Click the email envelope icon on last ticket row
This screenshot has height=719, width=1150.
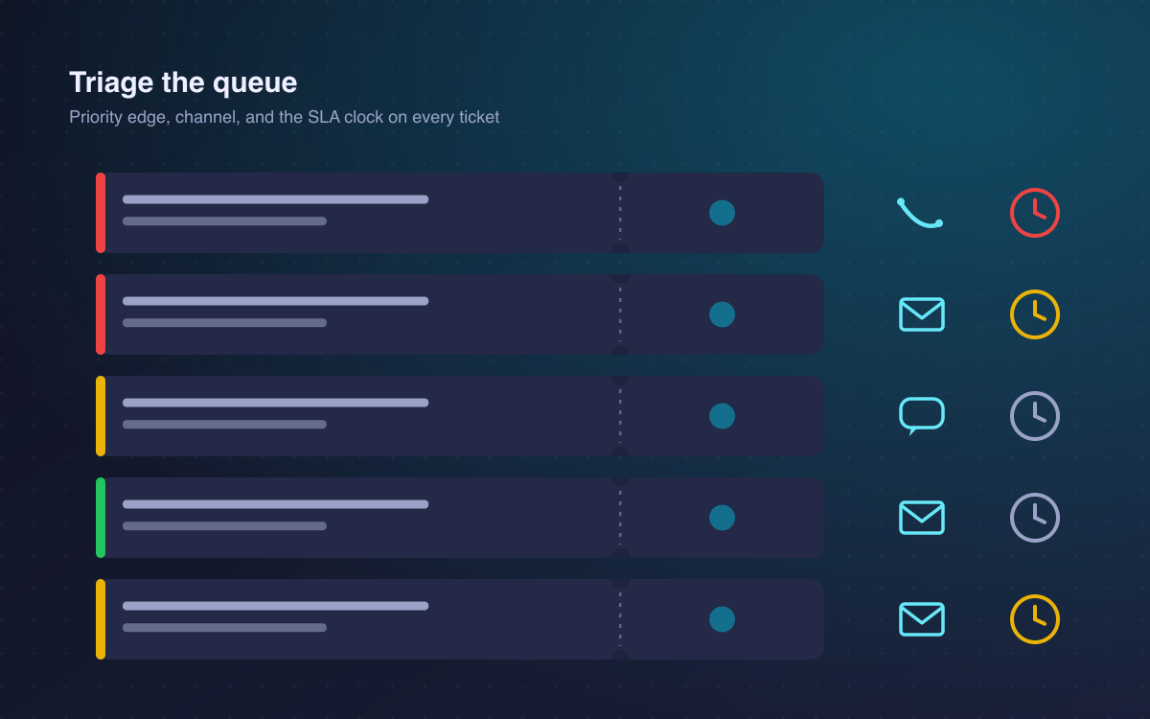(x=922, y=619)
